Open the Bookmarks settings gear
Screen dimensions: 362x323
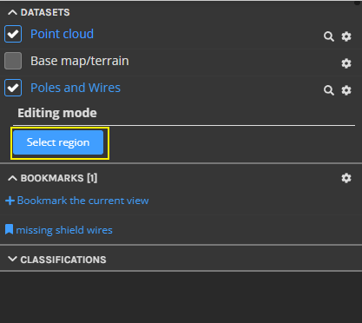[x=346, y=178]
